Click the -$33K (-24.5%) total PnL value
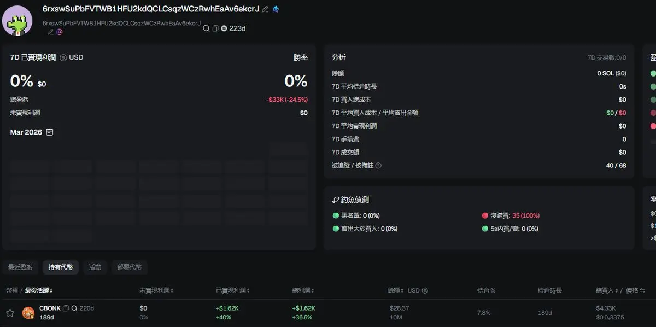The height and width of the screenshot is (327, 656). click(286, 100)
